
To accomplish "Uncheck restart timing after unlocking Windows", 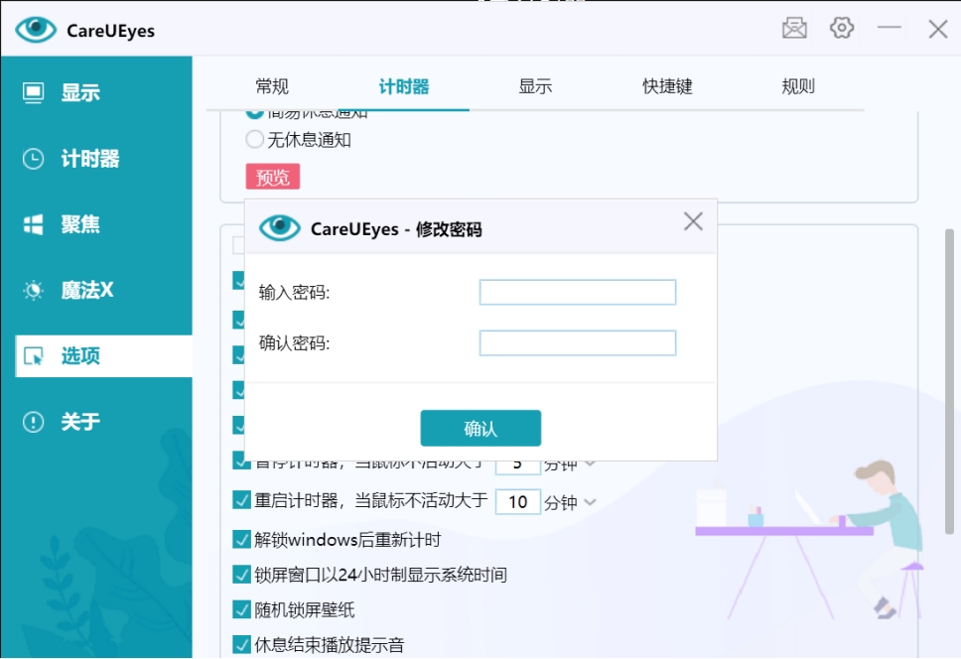I will click(x=241, y=540).
